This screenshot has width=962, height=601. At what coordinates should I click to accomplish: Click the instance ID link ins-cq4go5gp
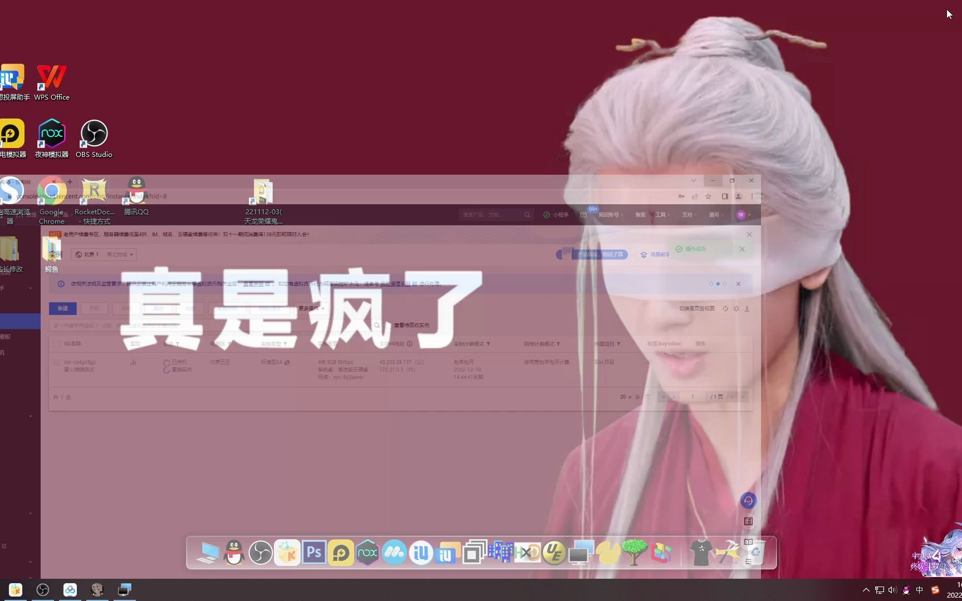(x=80, y=362)
